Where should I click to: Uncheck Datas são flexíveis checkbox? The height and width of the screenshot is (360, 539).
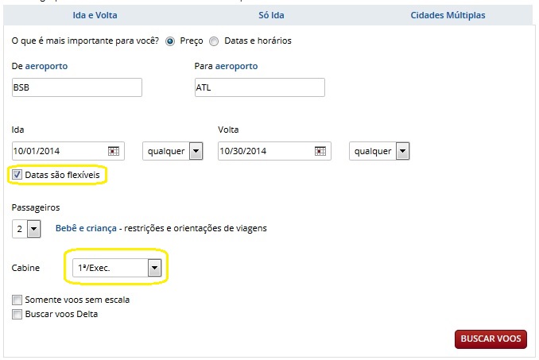(x=17, y=174)
